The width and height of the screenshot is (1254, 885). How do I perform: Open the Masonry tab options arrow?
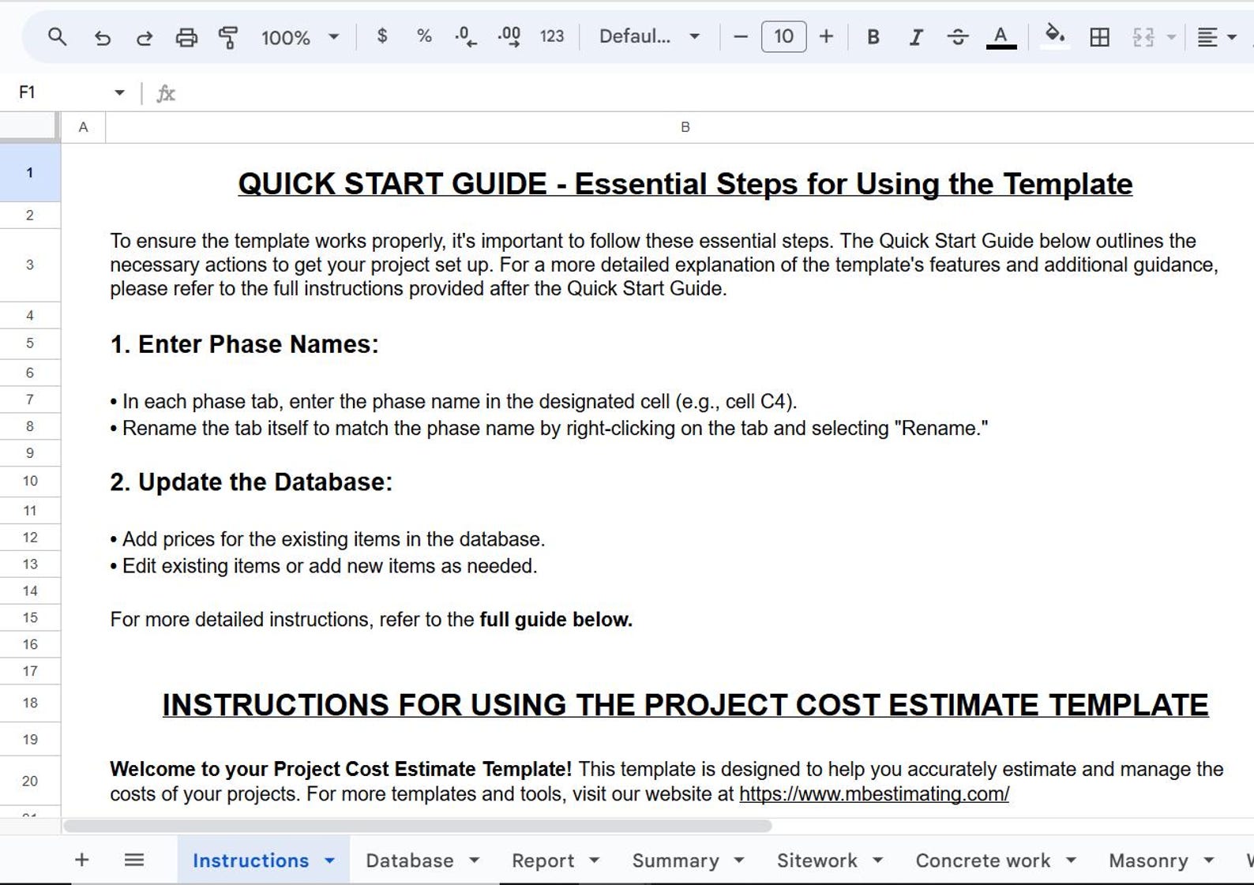pos(1208,861)
